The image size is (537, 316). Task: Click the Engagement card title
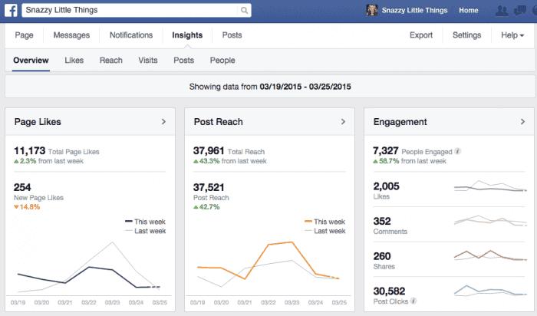pos(400,121)
